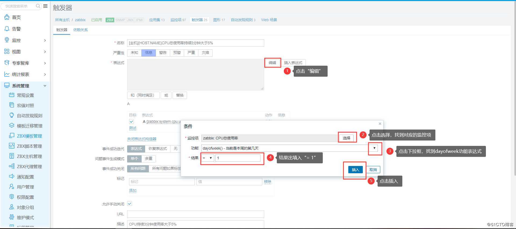Click the 专家智库 tag icon

click(7, 63)
